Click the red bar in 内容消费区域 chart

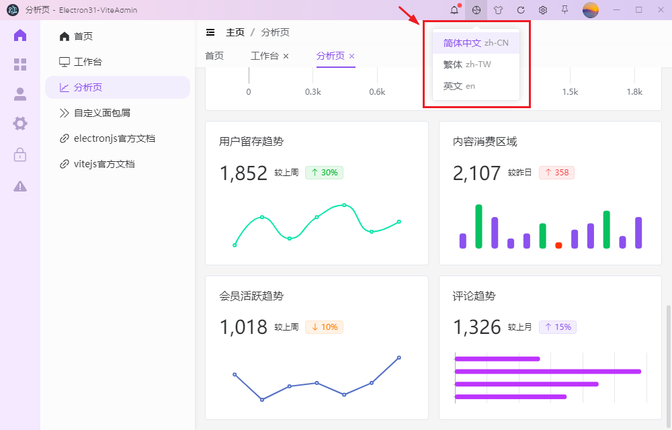pyautogui.click(x=558, y=245)
